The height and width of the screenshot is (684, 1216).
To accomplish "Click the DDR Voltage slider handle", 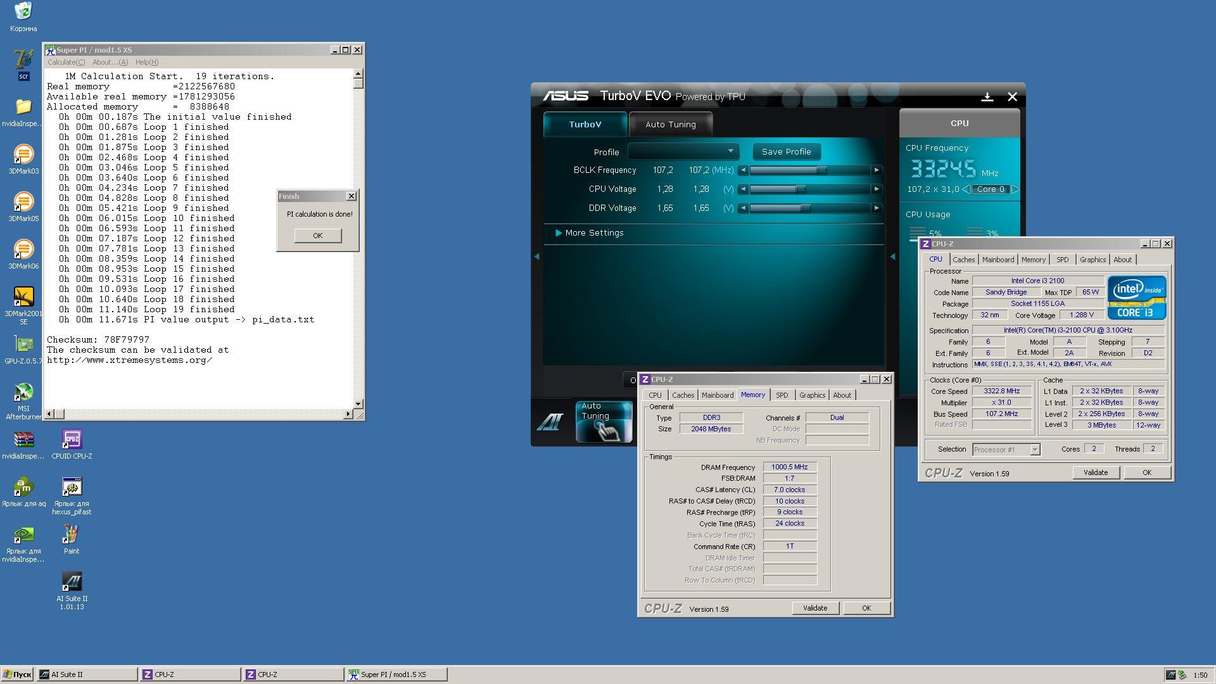I will pos(806,208).
